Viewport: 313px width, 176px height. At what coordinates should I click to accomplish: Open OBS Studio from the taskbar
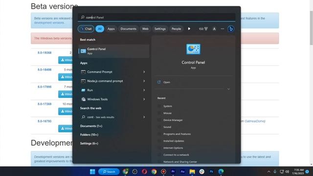tap(135, 172)
